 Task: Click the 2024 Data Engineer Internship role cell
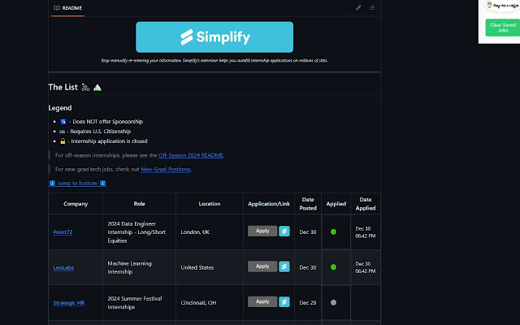(x=139, y=232)
